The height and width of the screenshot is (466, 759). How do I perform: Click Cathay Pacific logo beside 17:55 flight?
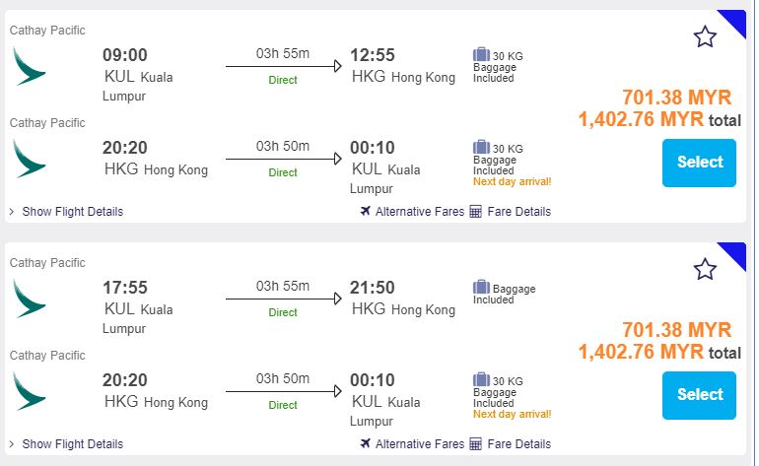point(29,299)
